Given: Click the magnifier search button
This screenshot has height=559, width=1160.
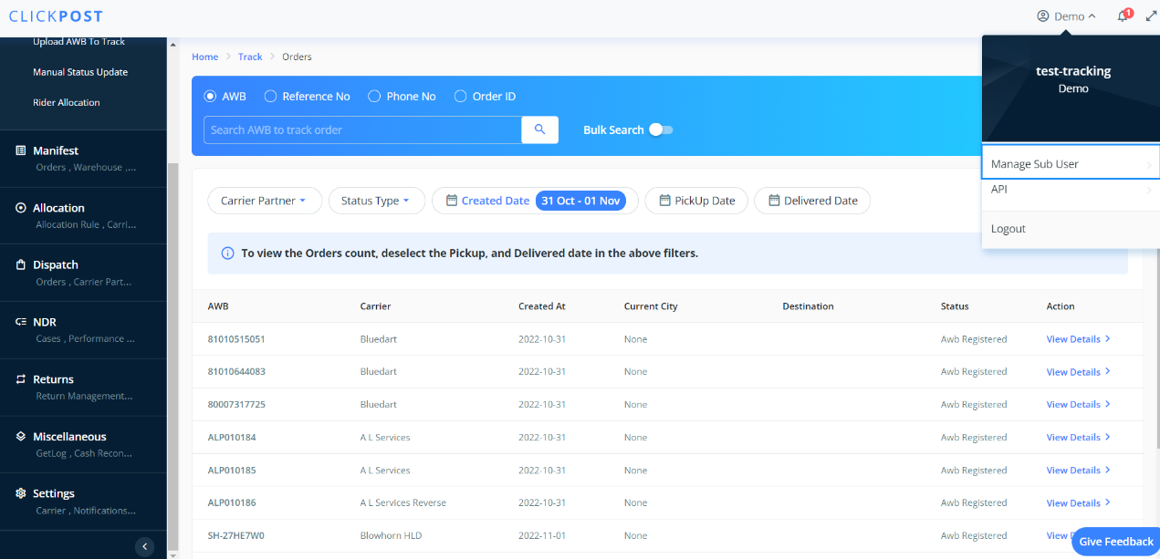Looking at the screenshot, I should [540, 129].
